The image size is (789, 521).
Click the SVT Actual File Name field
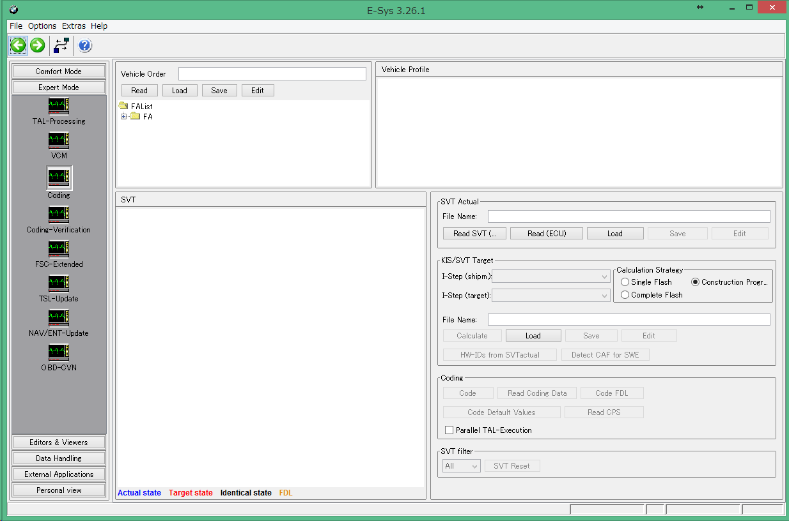[x=629, y=216]
